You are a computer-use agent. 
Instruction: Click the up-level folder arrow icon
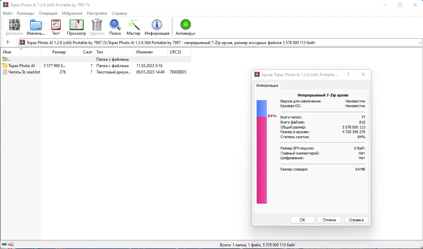(x=8, y=42)
